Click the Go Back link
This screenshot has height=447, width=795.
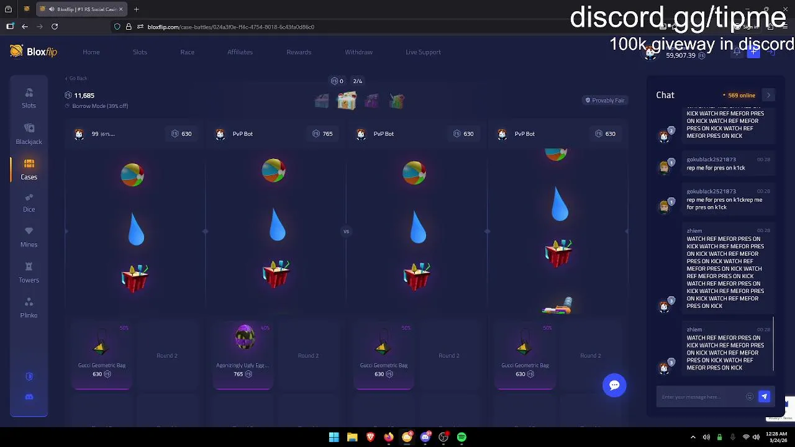76,78
